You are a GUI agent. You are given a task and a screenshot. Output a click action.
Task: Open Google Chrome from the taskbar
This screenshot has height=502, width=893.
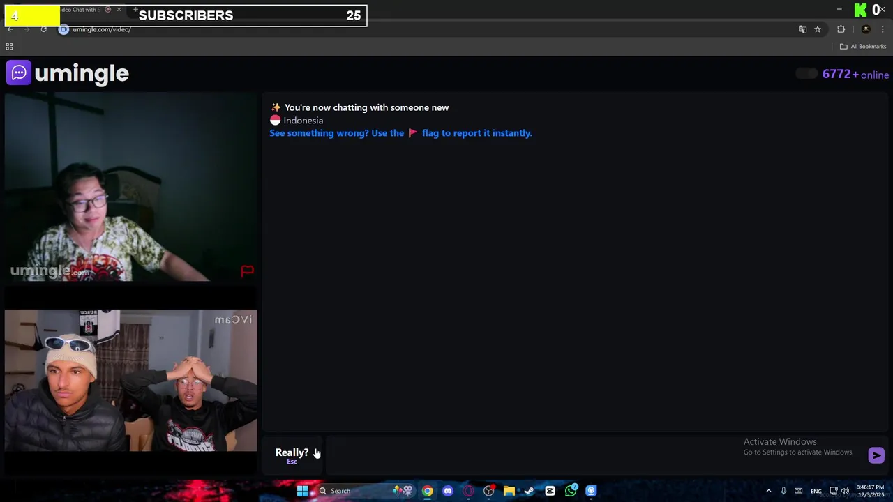click(x=428, y=491)
